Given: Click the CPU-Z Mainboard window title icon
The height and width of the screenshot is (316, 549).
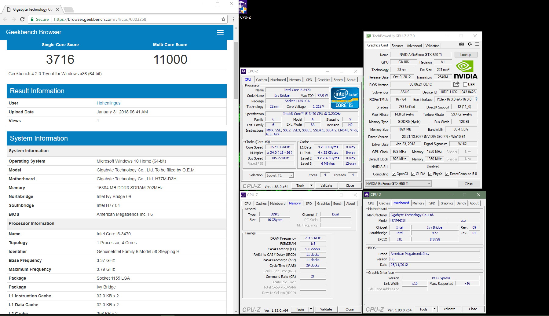Looking at the screenshot, I should 367,195.
